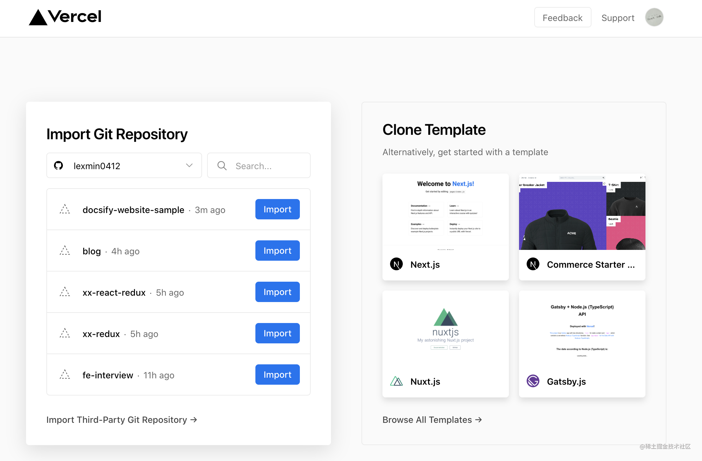
Task: Click the blog repo icon
Action: click(x=65, y=251)
